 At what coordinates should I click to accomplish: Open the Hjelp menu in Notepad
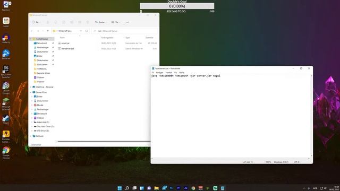(182, 73)
